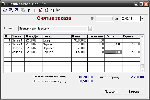Click the add row icon with plus
This screenshot has width=150, height=100.
pyautogui.click(x=11, y=10)
